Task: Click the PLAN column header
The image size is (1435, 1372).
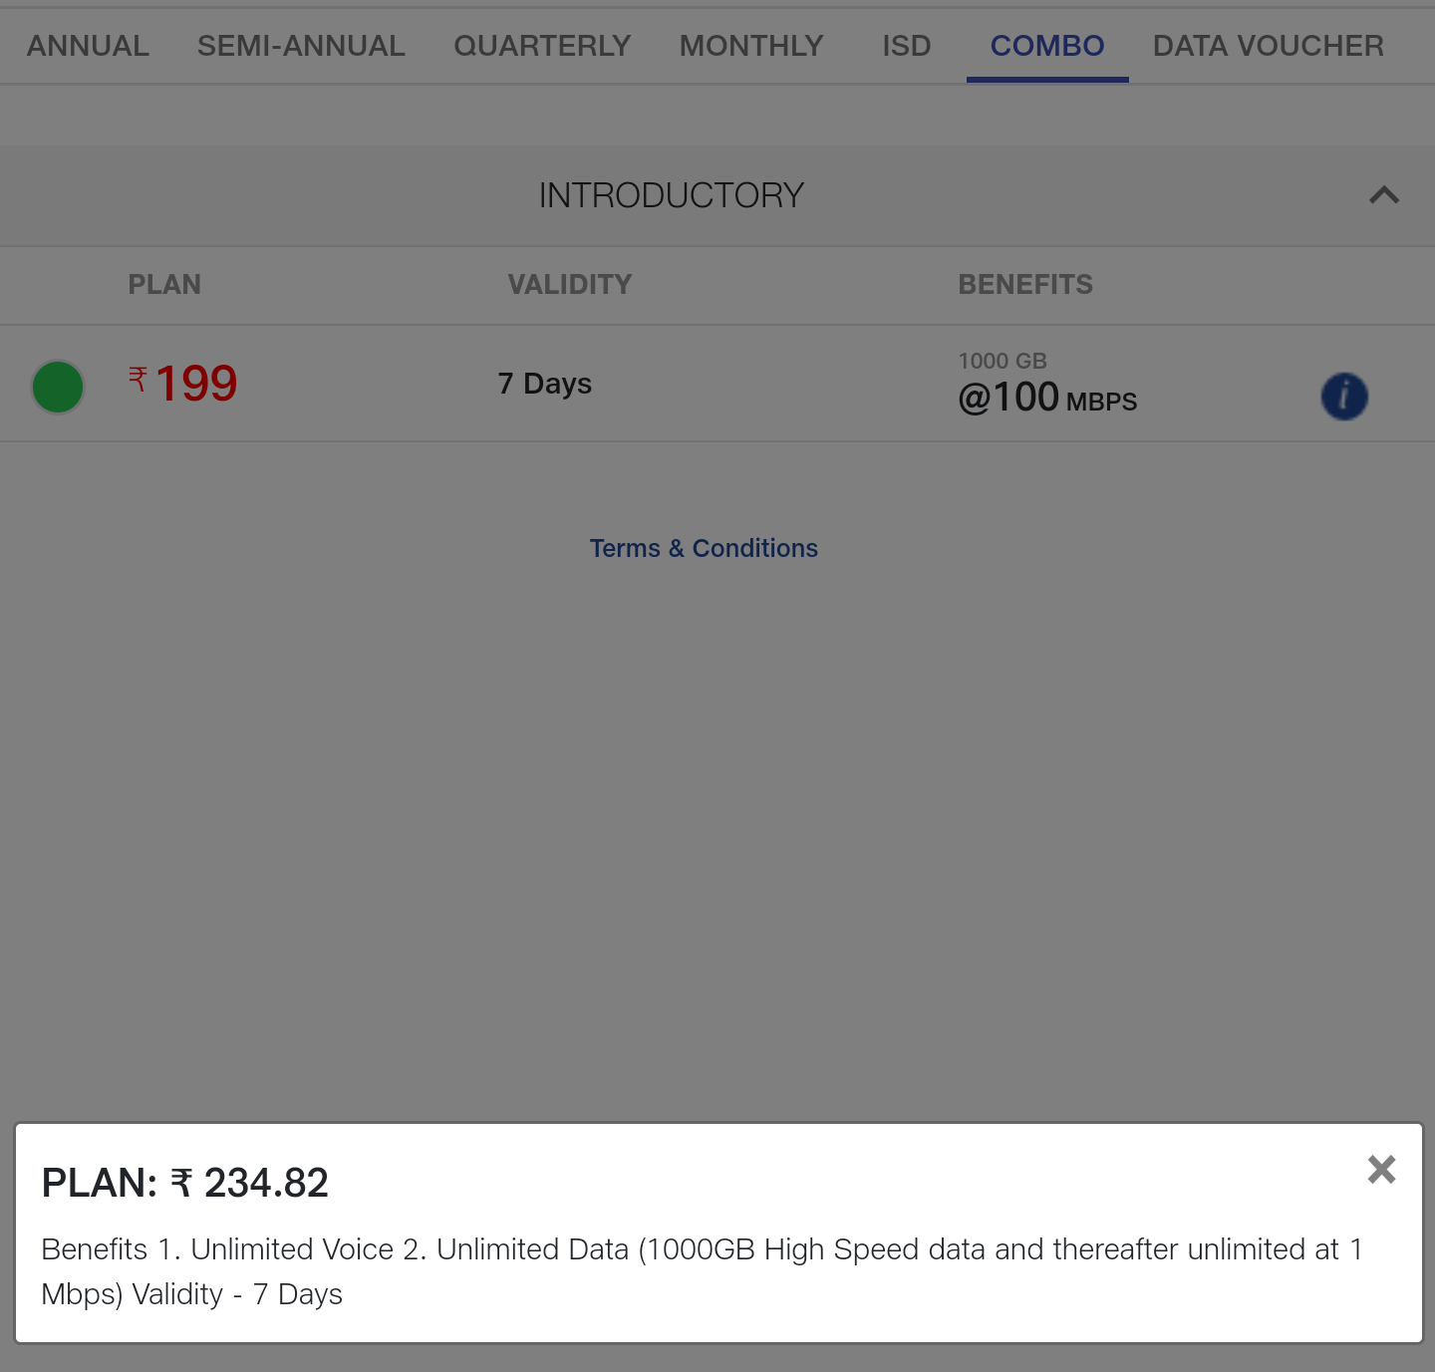Action: click(164, 285)
